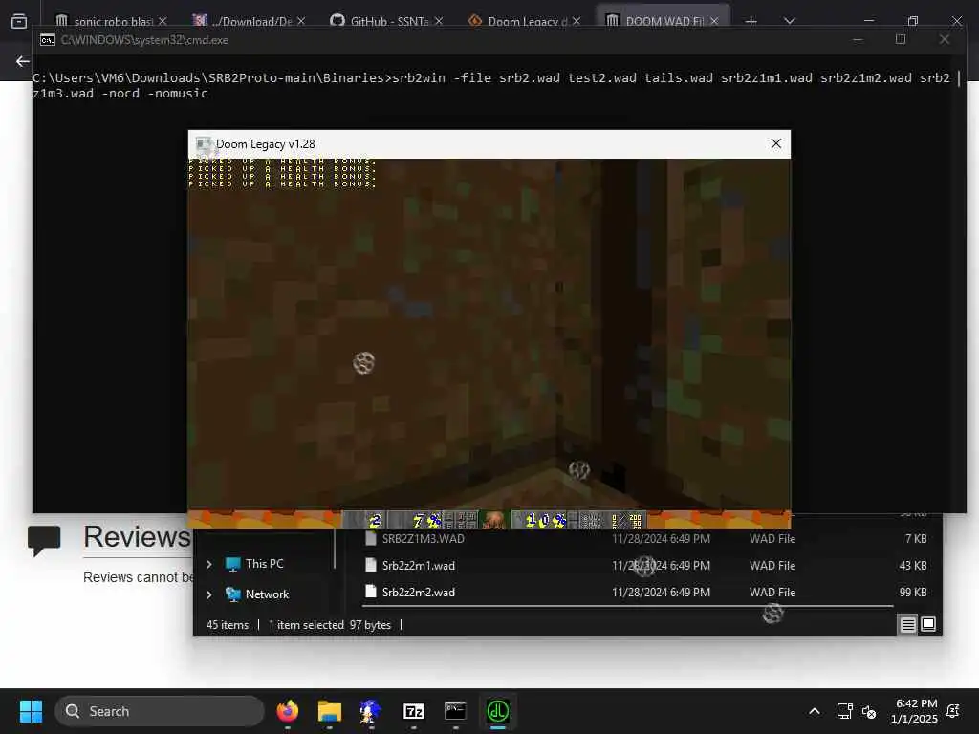Open Firefox from the taskbar
The image size is (979, 734).
coord(287,711)
